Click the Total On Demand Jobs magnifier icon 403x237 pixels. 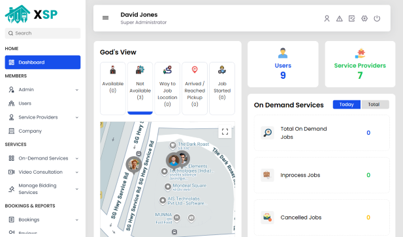pos(267,133)
